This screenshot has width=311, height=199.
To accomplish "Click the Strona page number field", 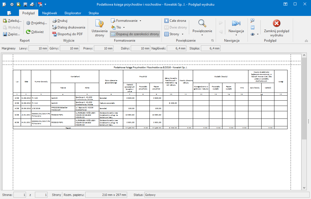I will [x=20, y=194].
